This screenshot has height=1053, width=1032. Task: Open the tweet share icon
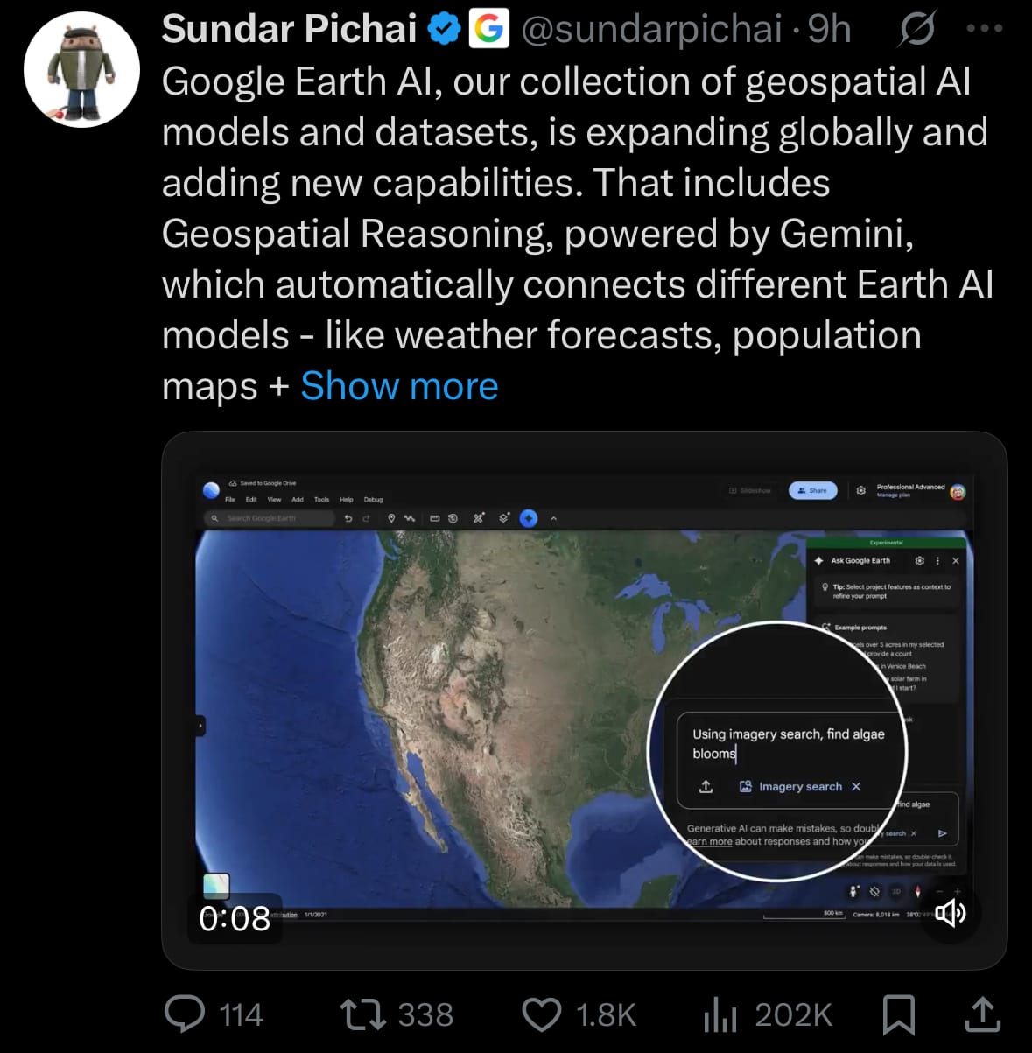coord(982,1014)
